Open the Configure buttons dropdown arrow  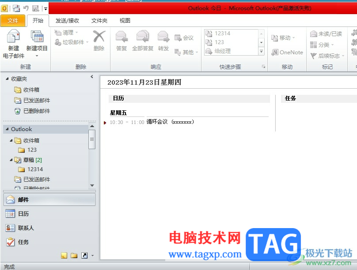pos(92,255)
